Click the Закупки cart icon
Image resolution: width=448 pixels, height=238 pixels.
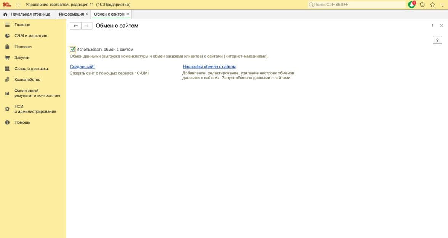pyautogui.click(x=8, y=58)
